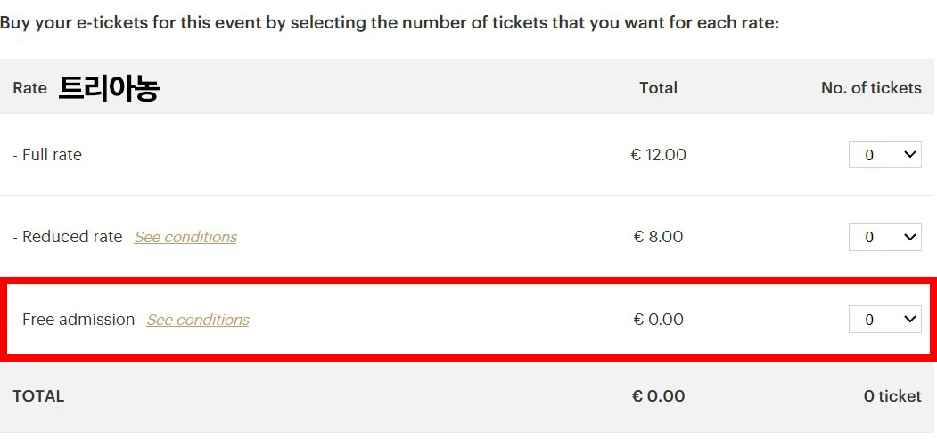Click the Free admission label
The width and height of the screenshot is (937, 439).
pyautogui.click(x=78, y=320)
